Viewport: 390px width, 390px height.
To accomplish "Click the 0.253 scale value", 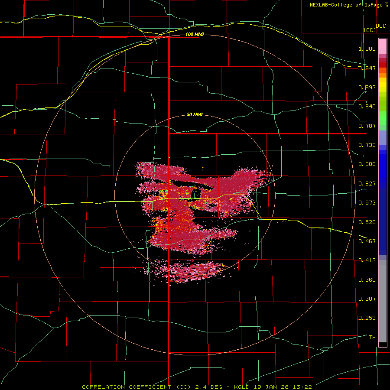I will [x=367, y=318].
